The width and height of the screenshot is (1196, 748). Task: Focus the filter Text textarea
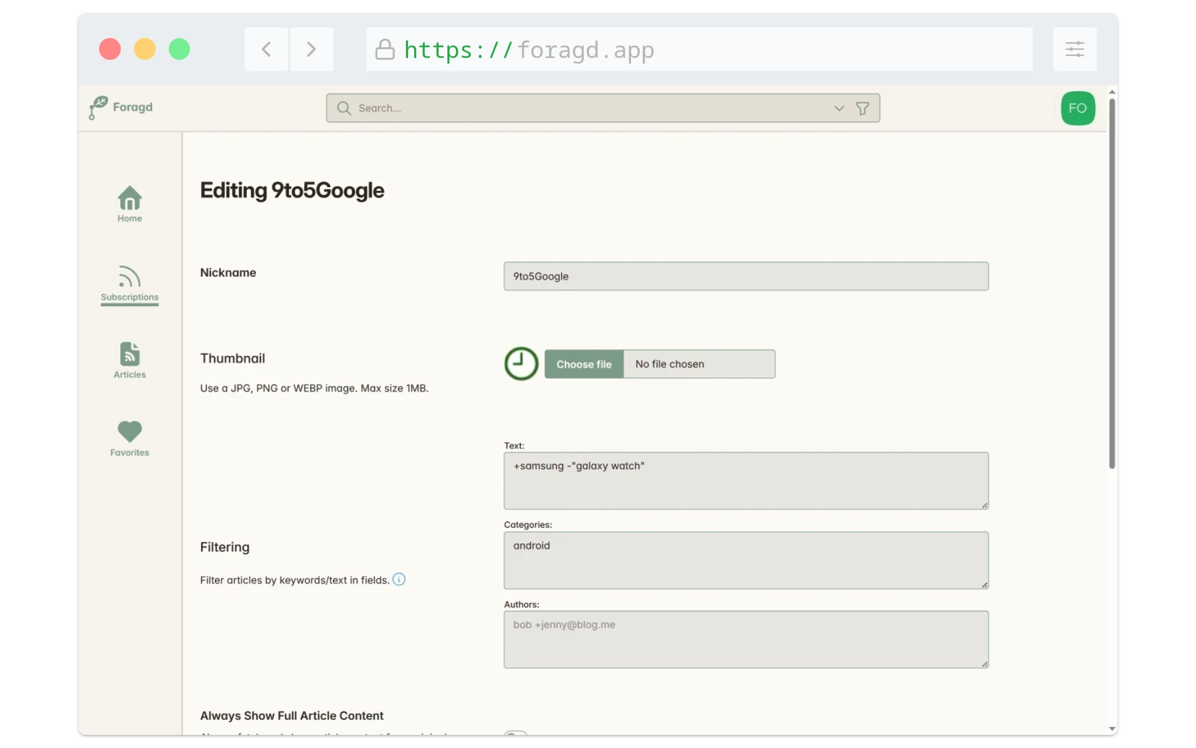coord(746,481)
